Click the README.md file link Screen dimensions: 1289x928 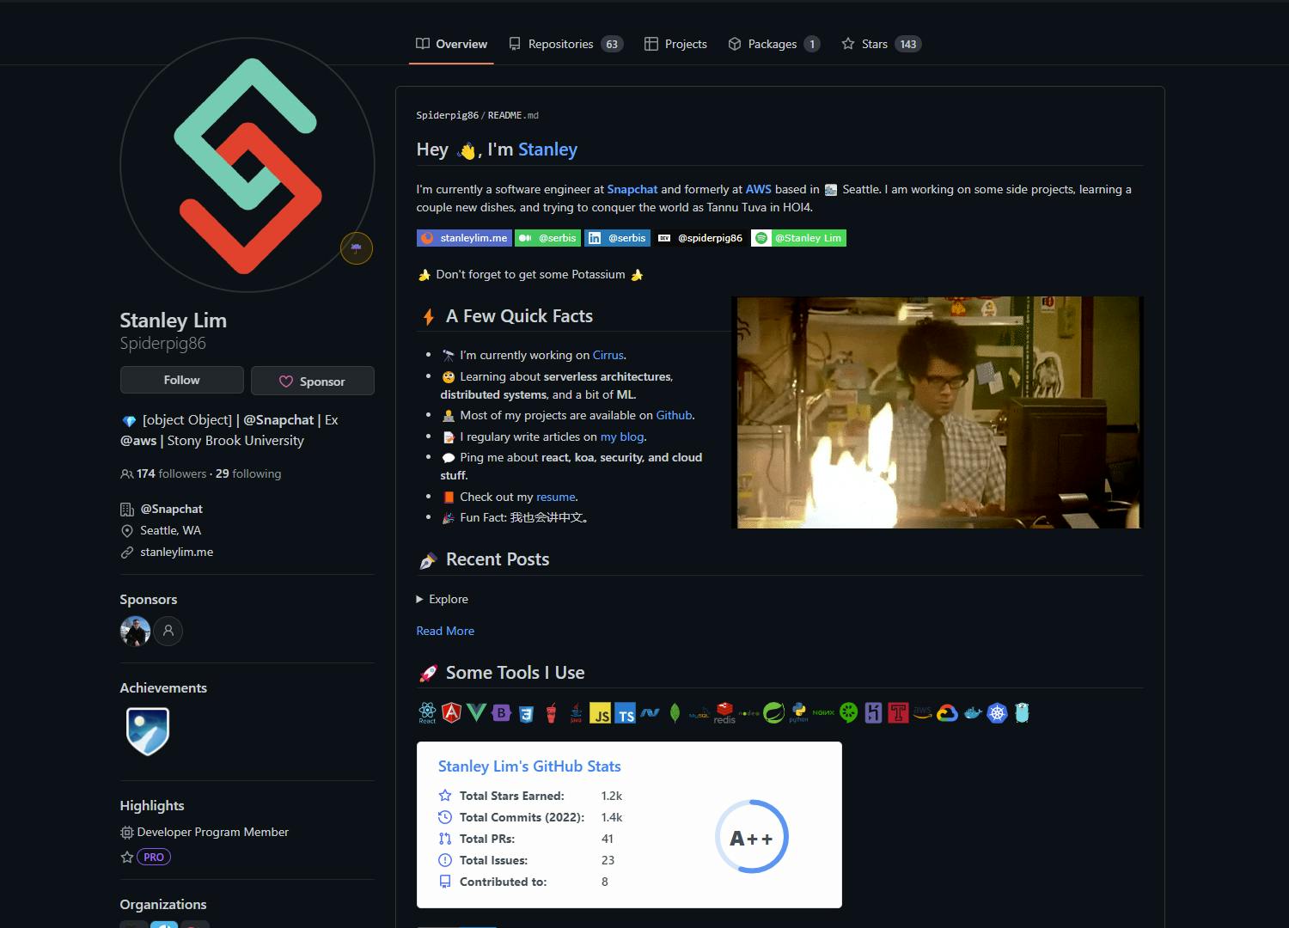(513, 115)
